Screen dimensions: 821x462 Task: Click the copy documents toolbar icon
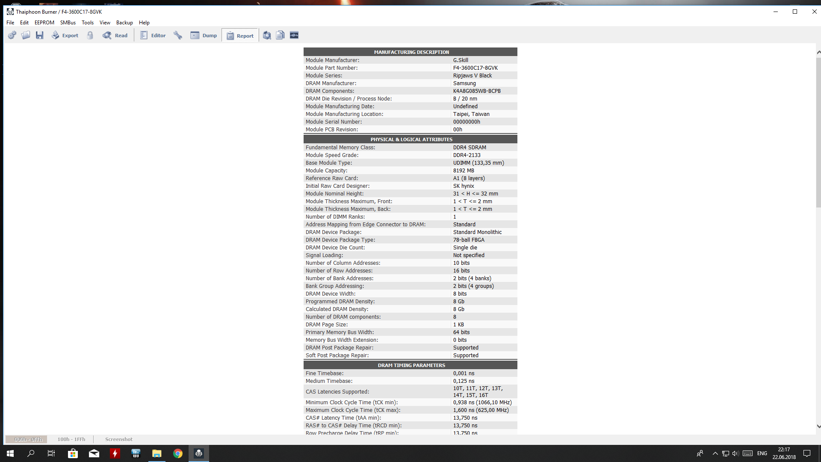click(x=281, y=36)
